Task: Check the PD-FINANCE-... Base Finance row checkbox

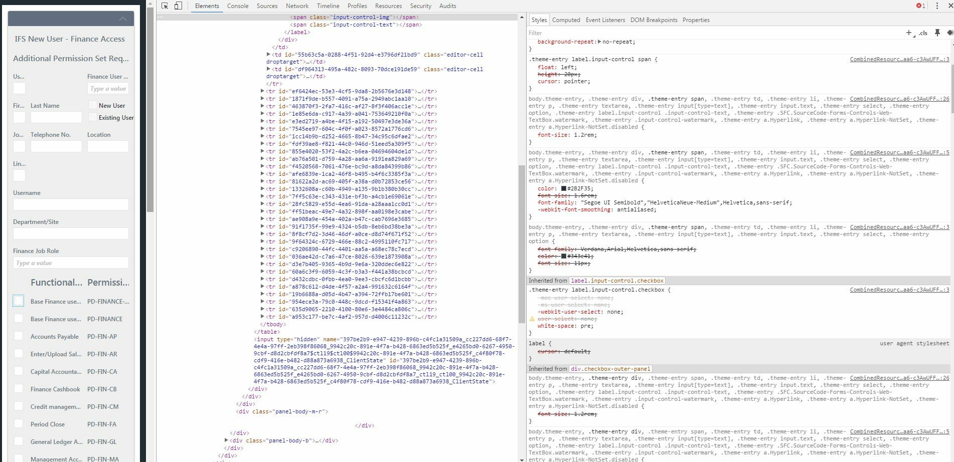Action: pyautogui.click(x=19, y=301)
